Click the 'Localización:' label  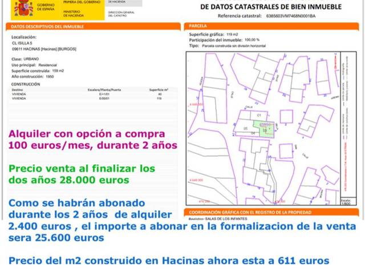point(24,37)
